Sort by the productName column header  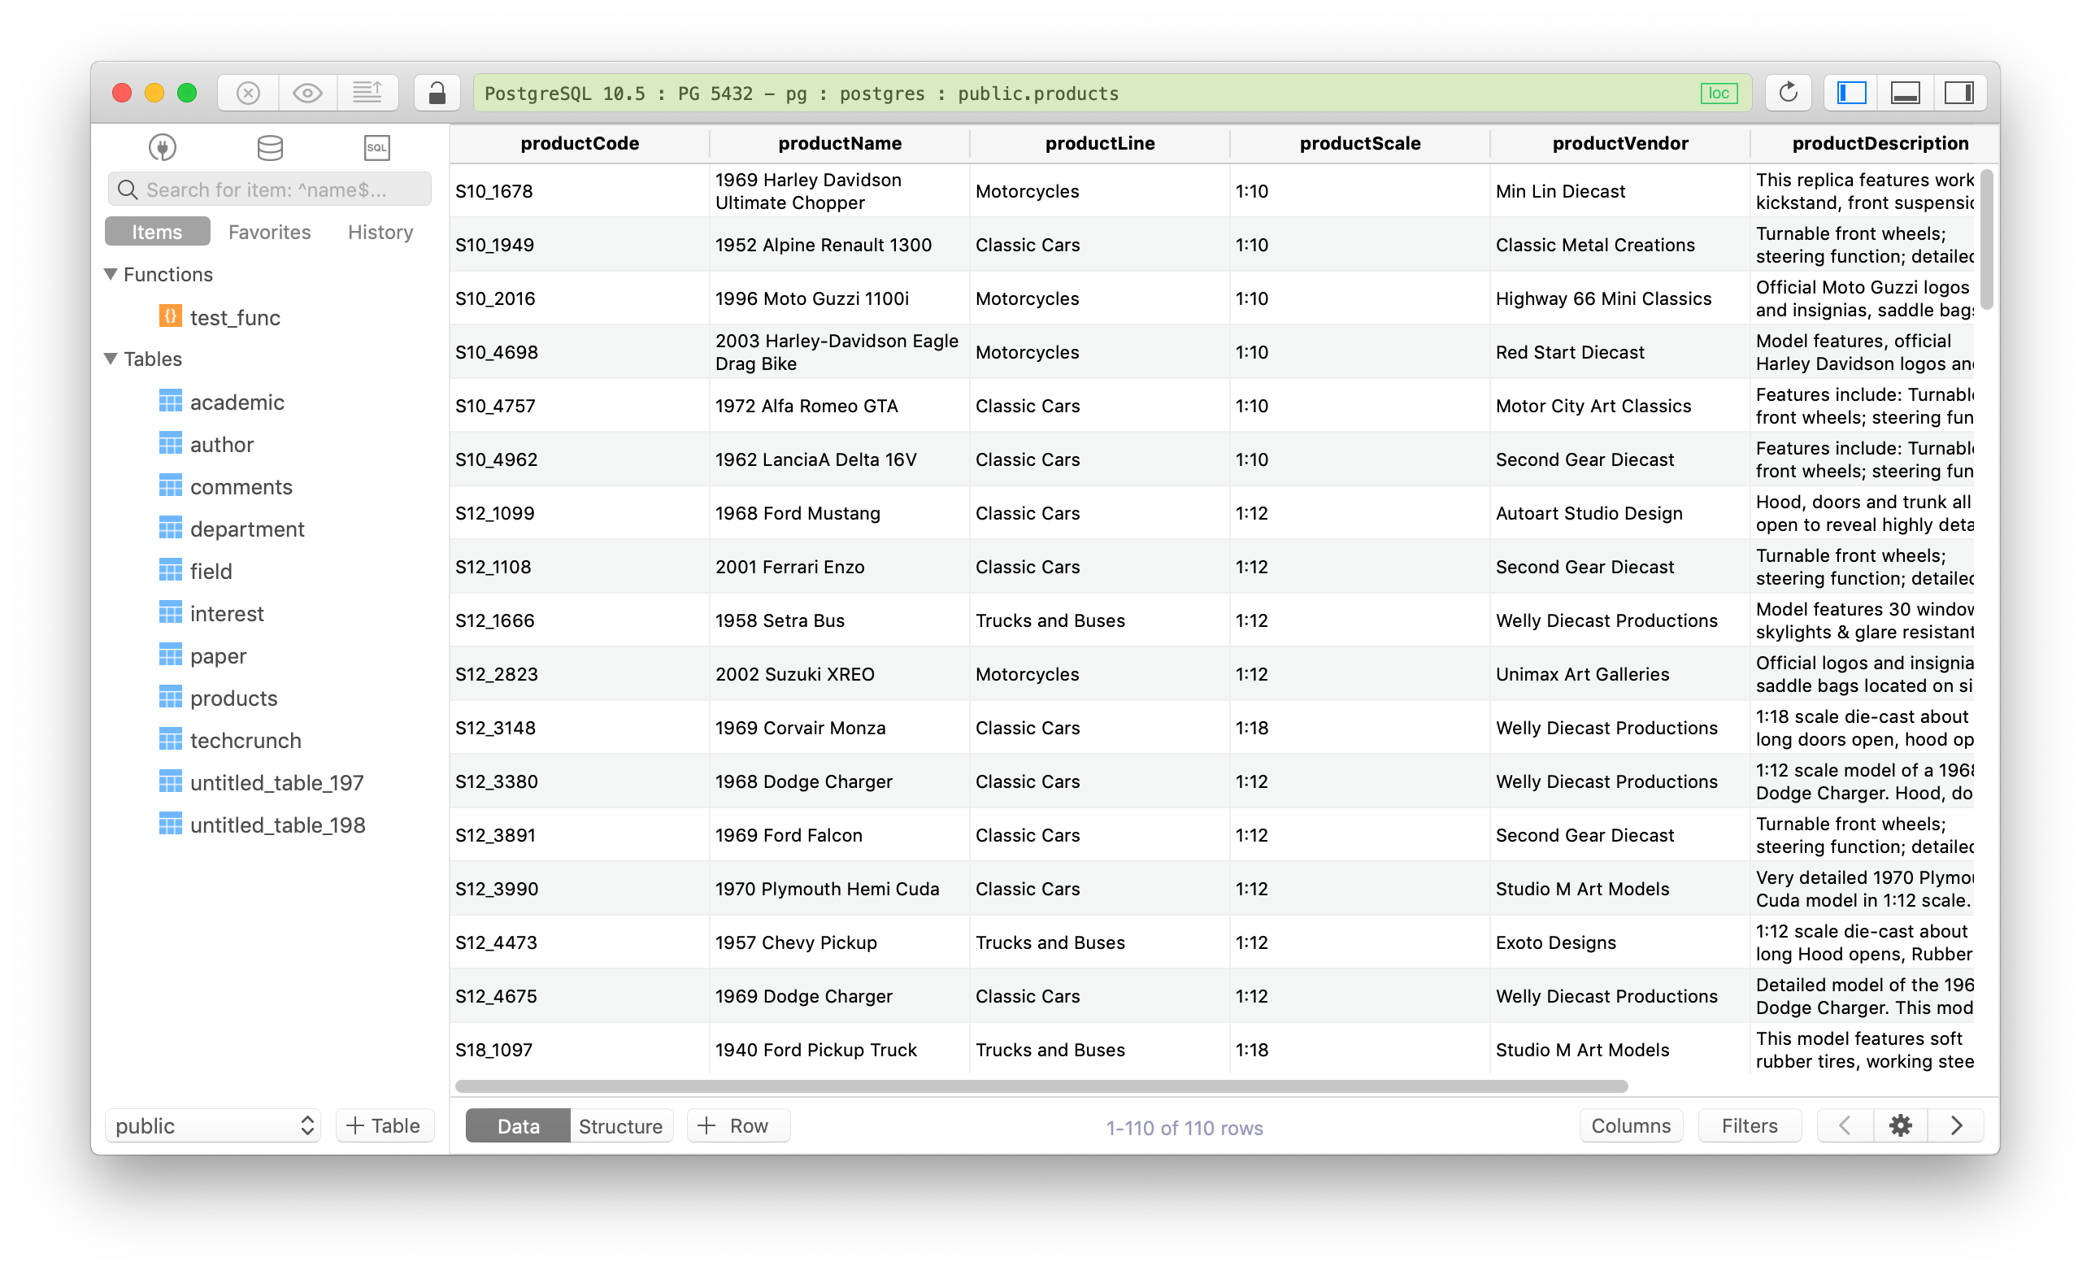[840, 143]
